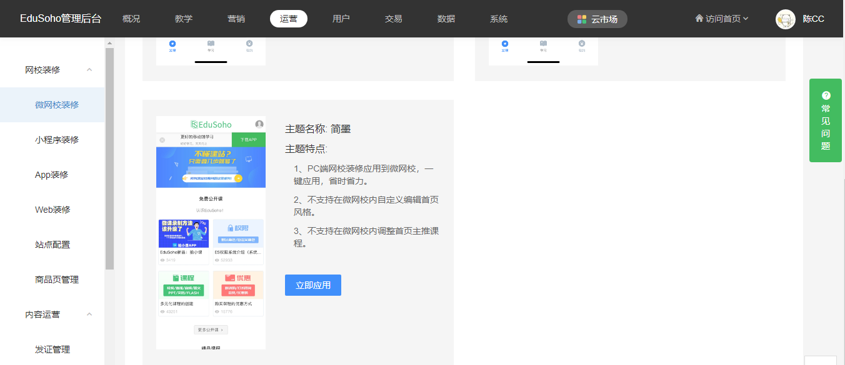This screenshot has width=845, height=365.
Task: Select 站点配置 in the sidebar
Action: point(52,245)
